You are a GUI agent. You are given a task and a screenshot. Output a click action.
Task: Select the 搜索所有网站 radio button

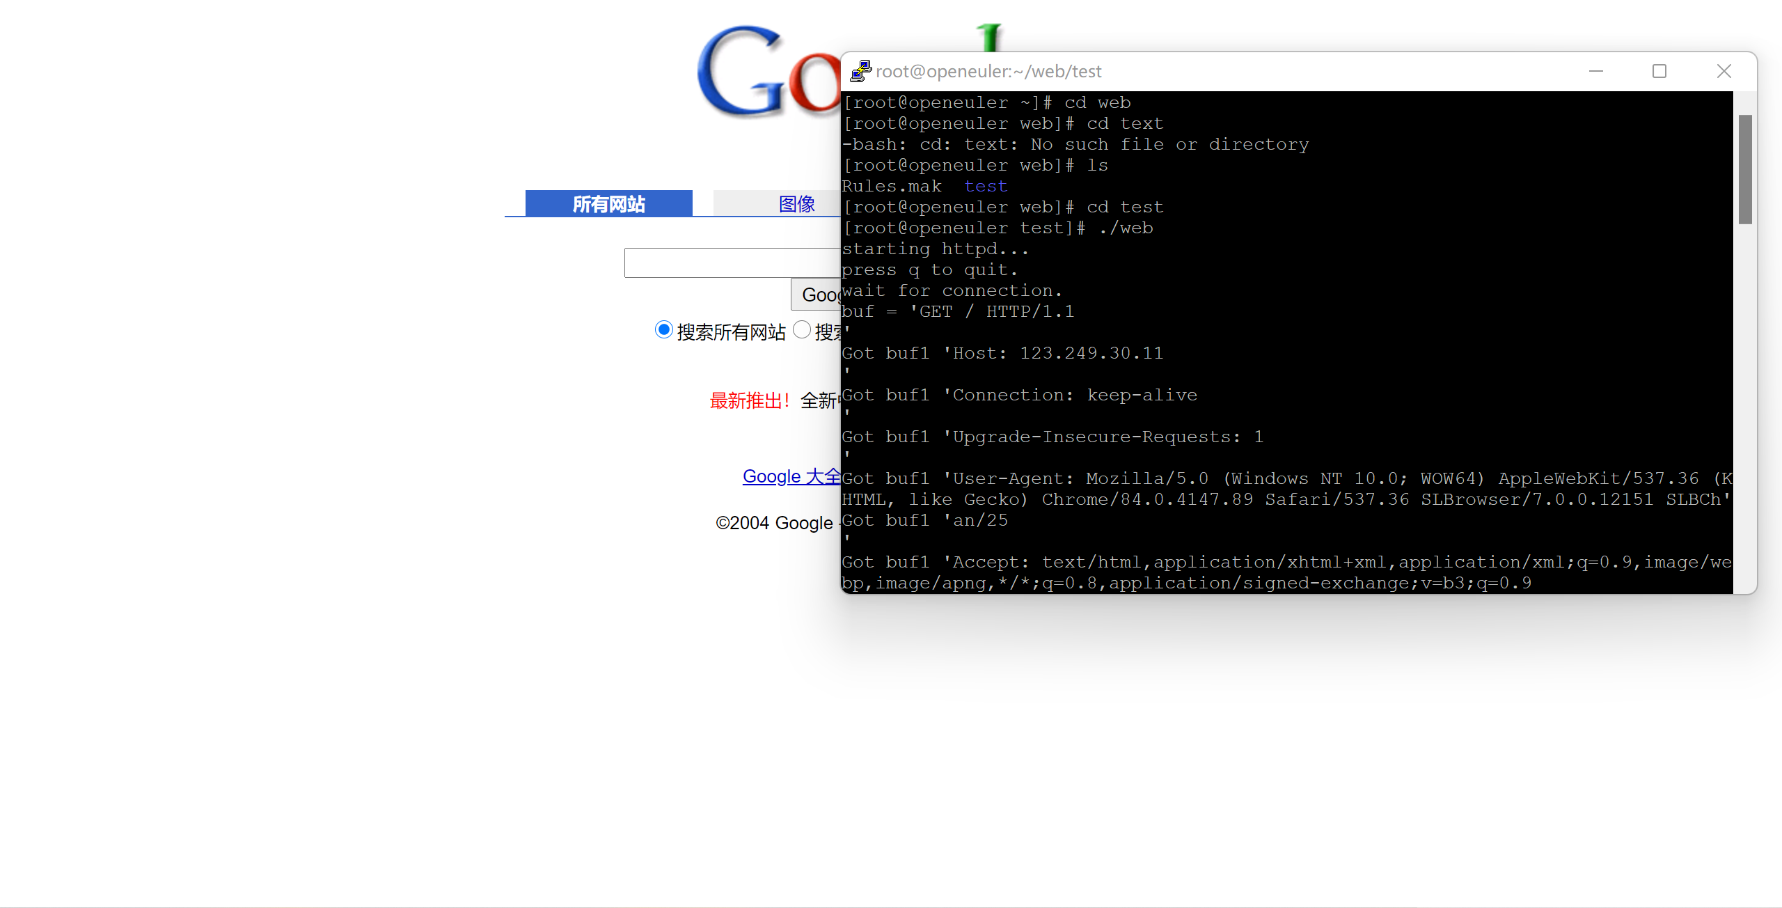[663, 329]
